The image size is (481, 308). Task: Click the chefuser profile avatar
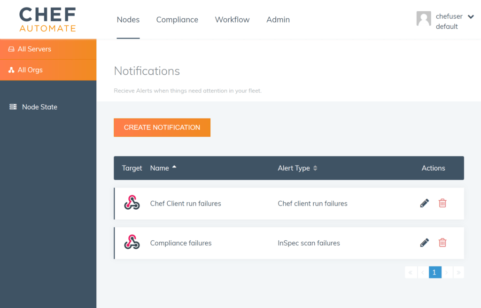(x=423, y=19)
